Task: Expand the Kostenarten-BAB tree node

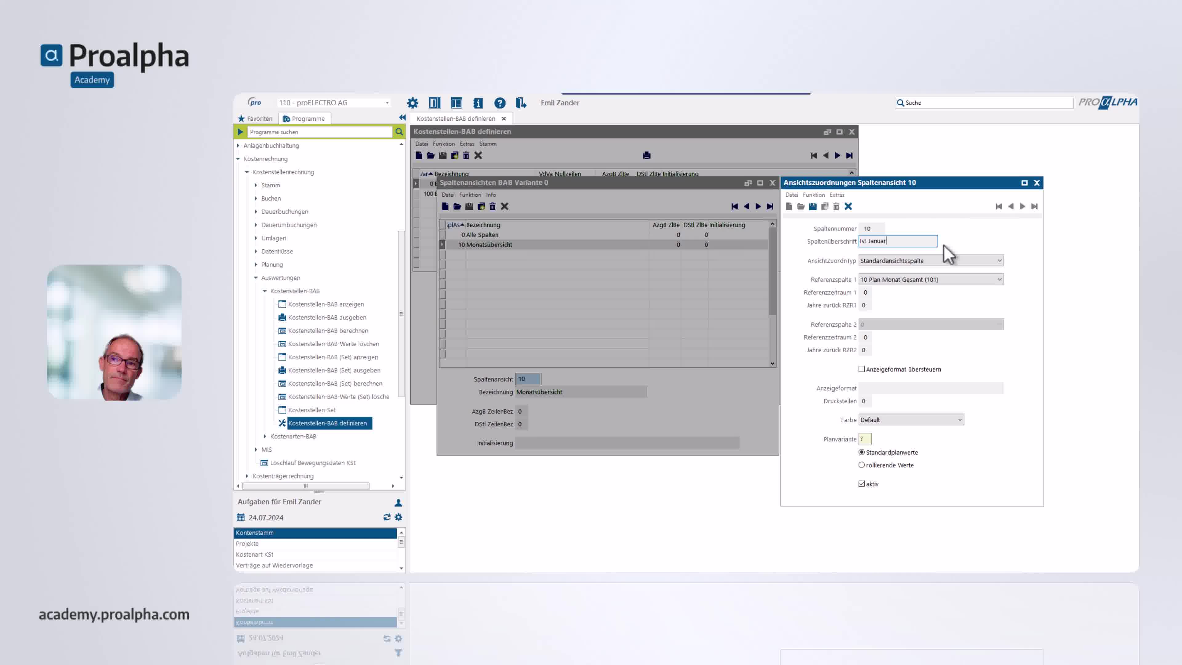Action: pyautogui.click(x=265, y=437)
